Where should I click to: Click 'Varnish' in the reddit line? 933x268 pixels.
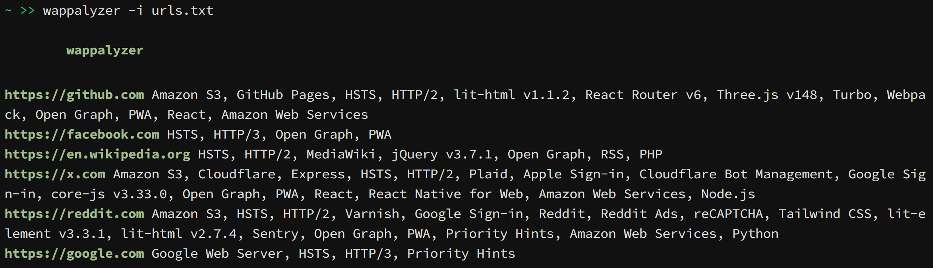(372, 214)
